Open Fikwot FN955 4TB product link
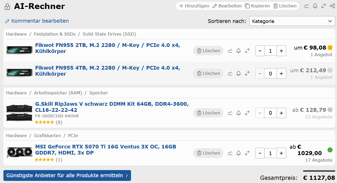The height and width of the screenshot is (183, 337). [108, 71]
